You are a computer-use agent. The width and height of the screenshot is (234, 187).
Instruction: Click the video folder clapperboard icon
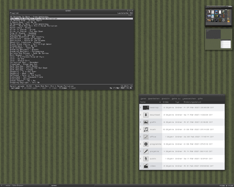[146, 166]
